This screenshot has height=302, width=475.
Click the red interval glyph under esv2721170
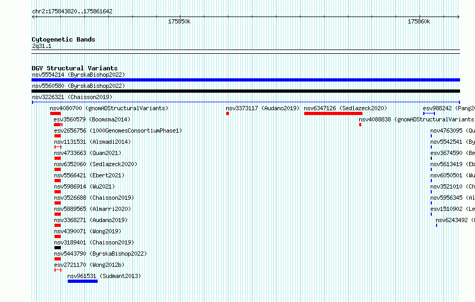coord(58,270)
